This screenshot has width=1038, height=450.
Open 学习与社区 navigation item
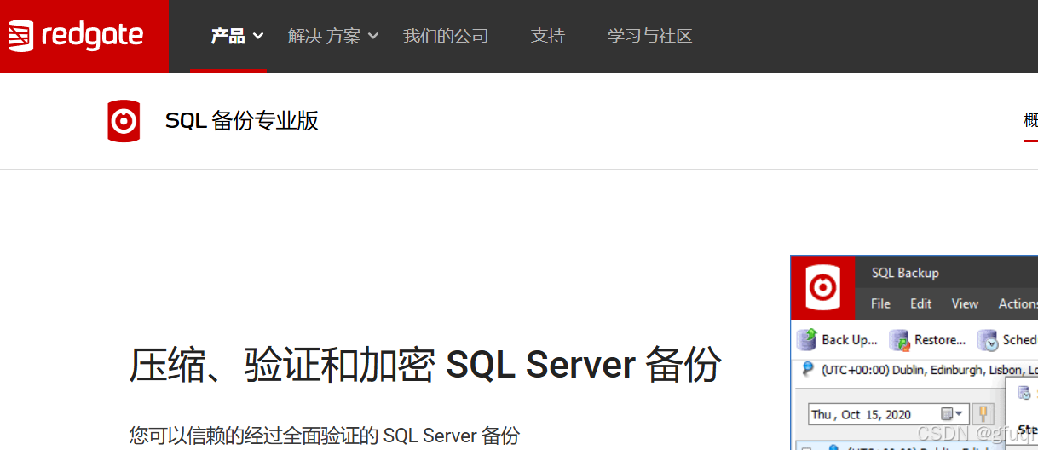[649, 36]
